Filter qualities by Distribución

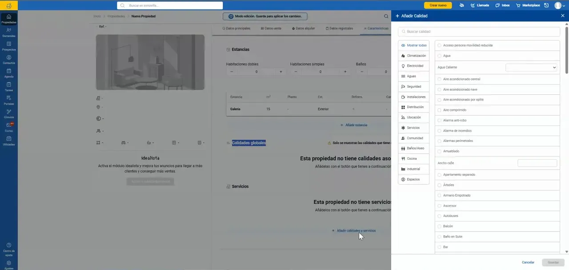(x=413, y=107)
